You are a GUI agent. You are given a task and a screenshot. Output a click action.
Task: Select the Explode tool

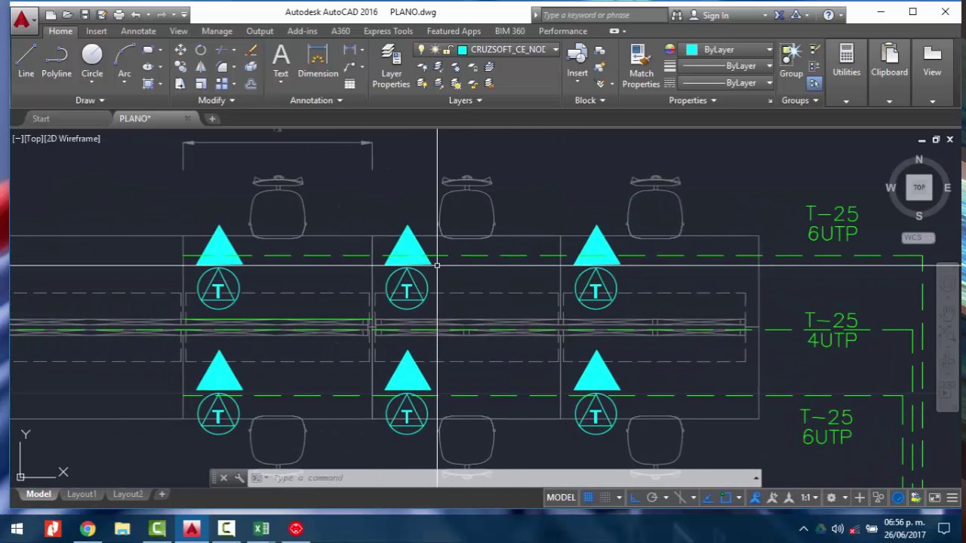pos(251,66)
